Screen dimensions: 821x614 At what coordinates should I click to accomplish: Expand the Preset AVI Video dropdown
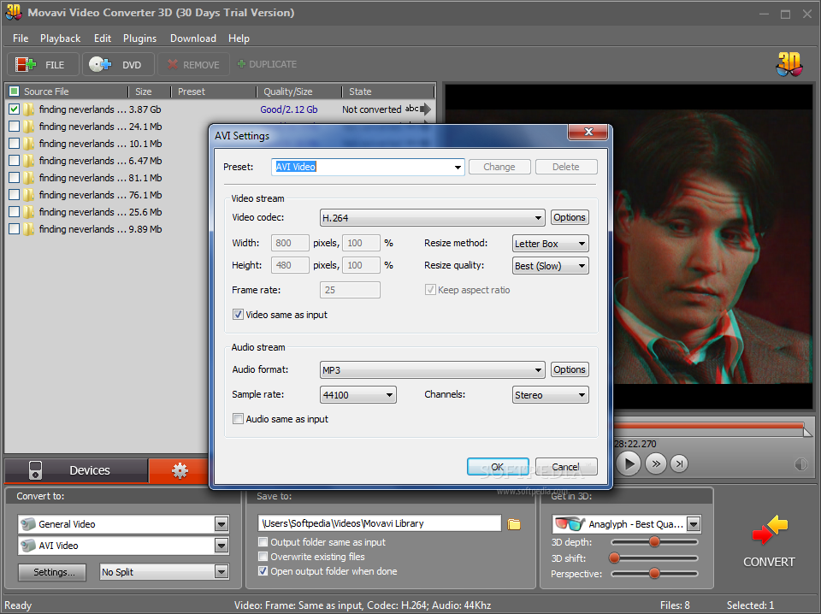point(457,167)
